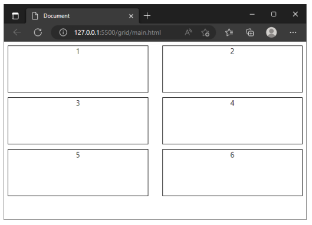This screenshot has height=225, width=312.
Task: Refresh the current page
Action: [38, 32]
